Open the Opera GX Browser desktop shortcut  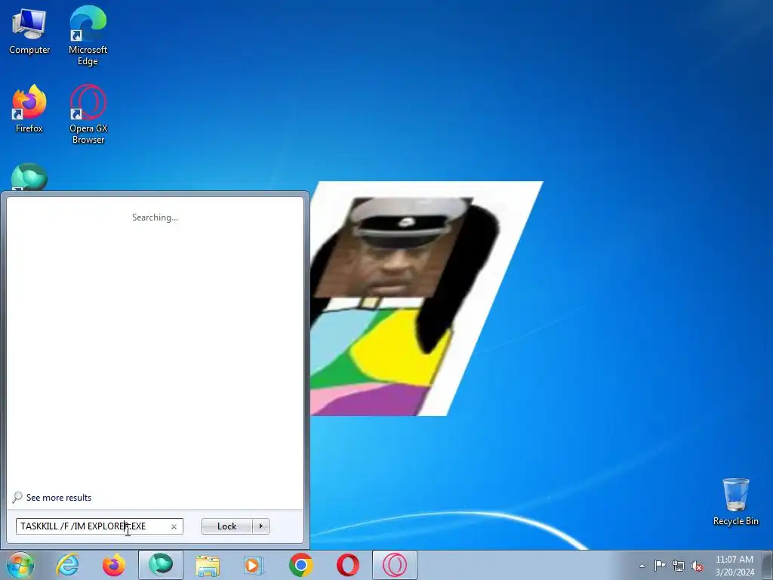click(x=88, y=115)
